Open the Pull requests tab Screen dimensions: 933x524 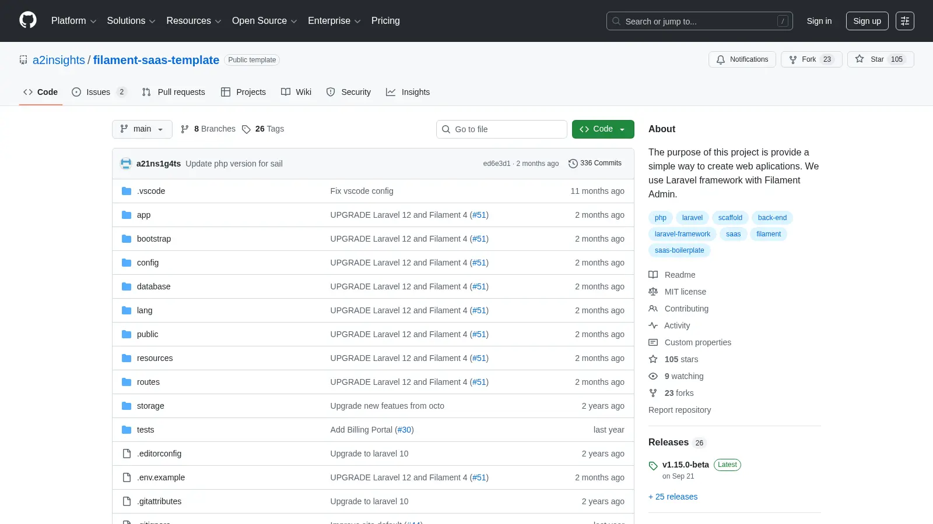click(x=173, y=92)
